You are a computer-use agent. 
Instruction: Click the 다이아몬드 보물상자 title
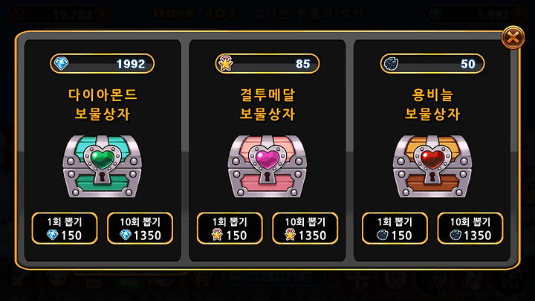coord(103,104)
